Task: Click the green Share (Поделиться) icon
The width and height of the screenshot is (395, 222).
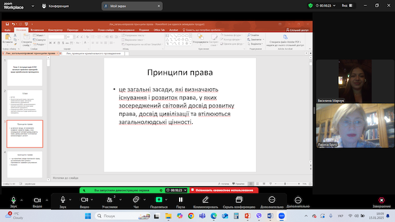Action: pos(159,200)
